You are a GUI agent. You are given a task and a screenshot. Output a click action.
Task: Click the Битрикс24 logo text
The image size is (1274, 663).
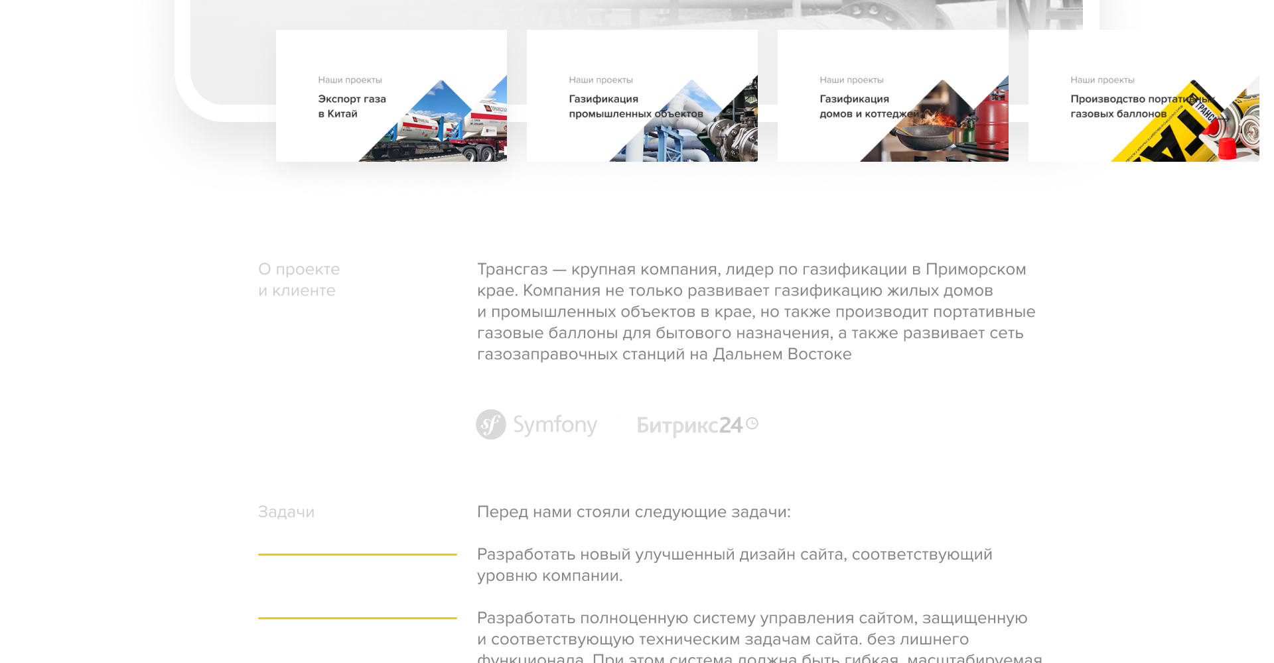(x=689, y=425)
